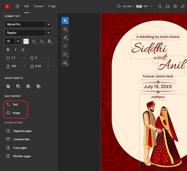Screen dimensions: 187x171
Task: Click Text under Add Content
Action: click(15, 105)
